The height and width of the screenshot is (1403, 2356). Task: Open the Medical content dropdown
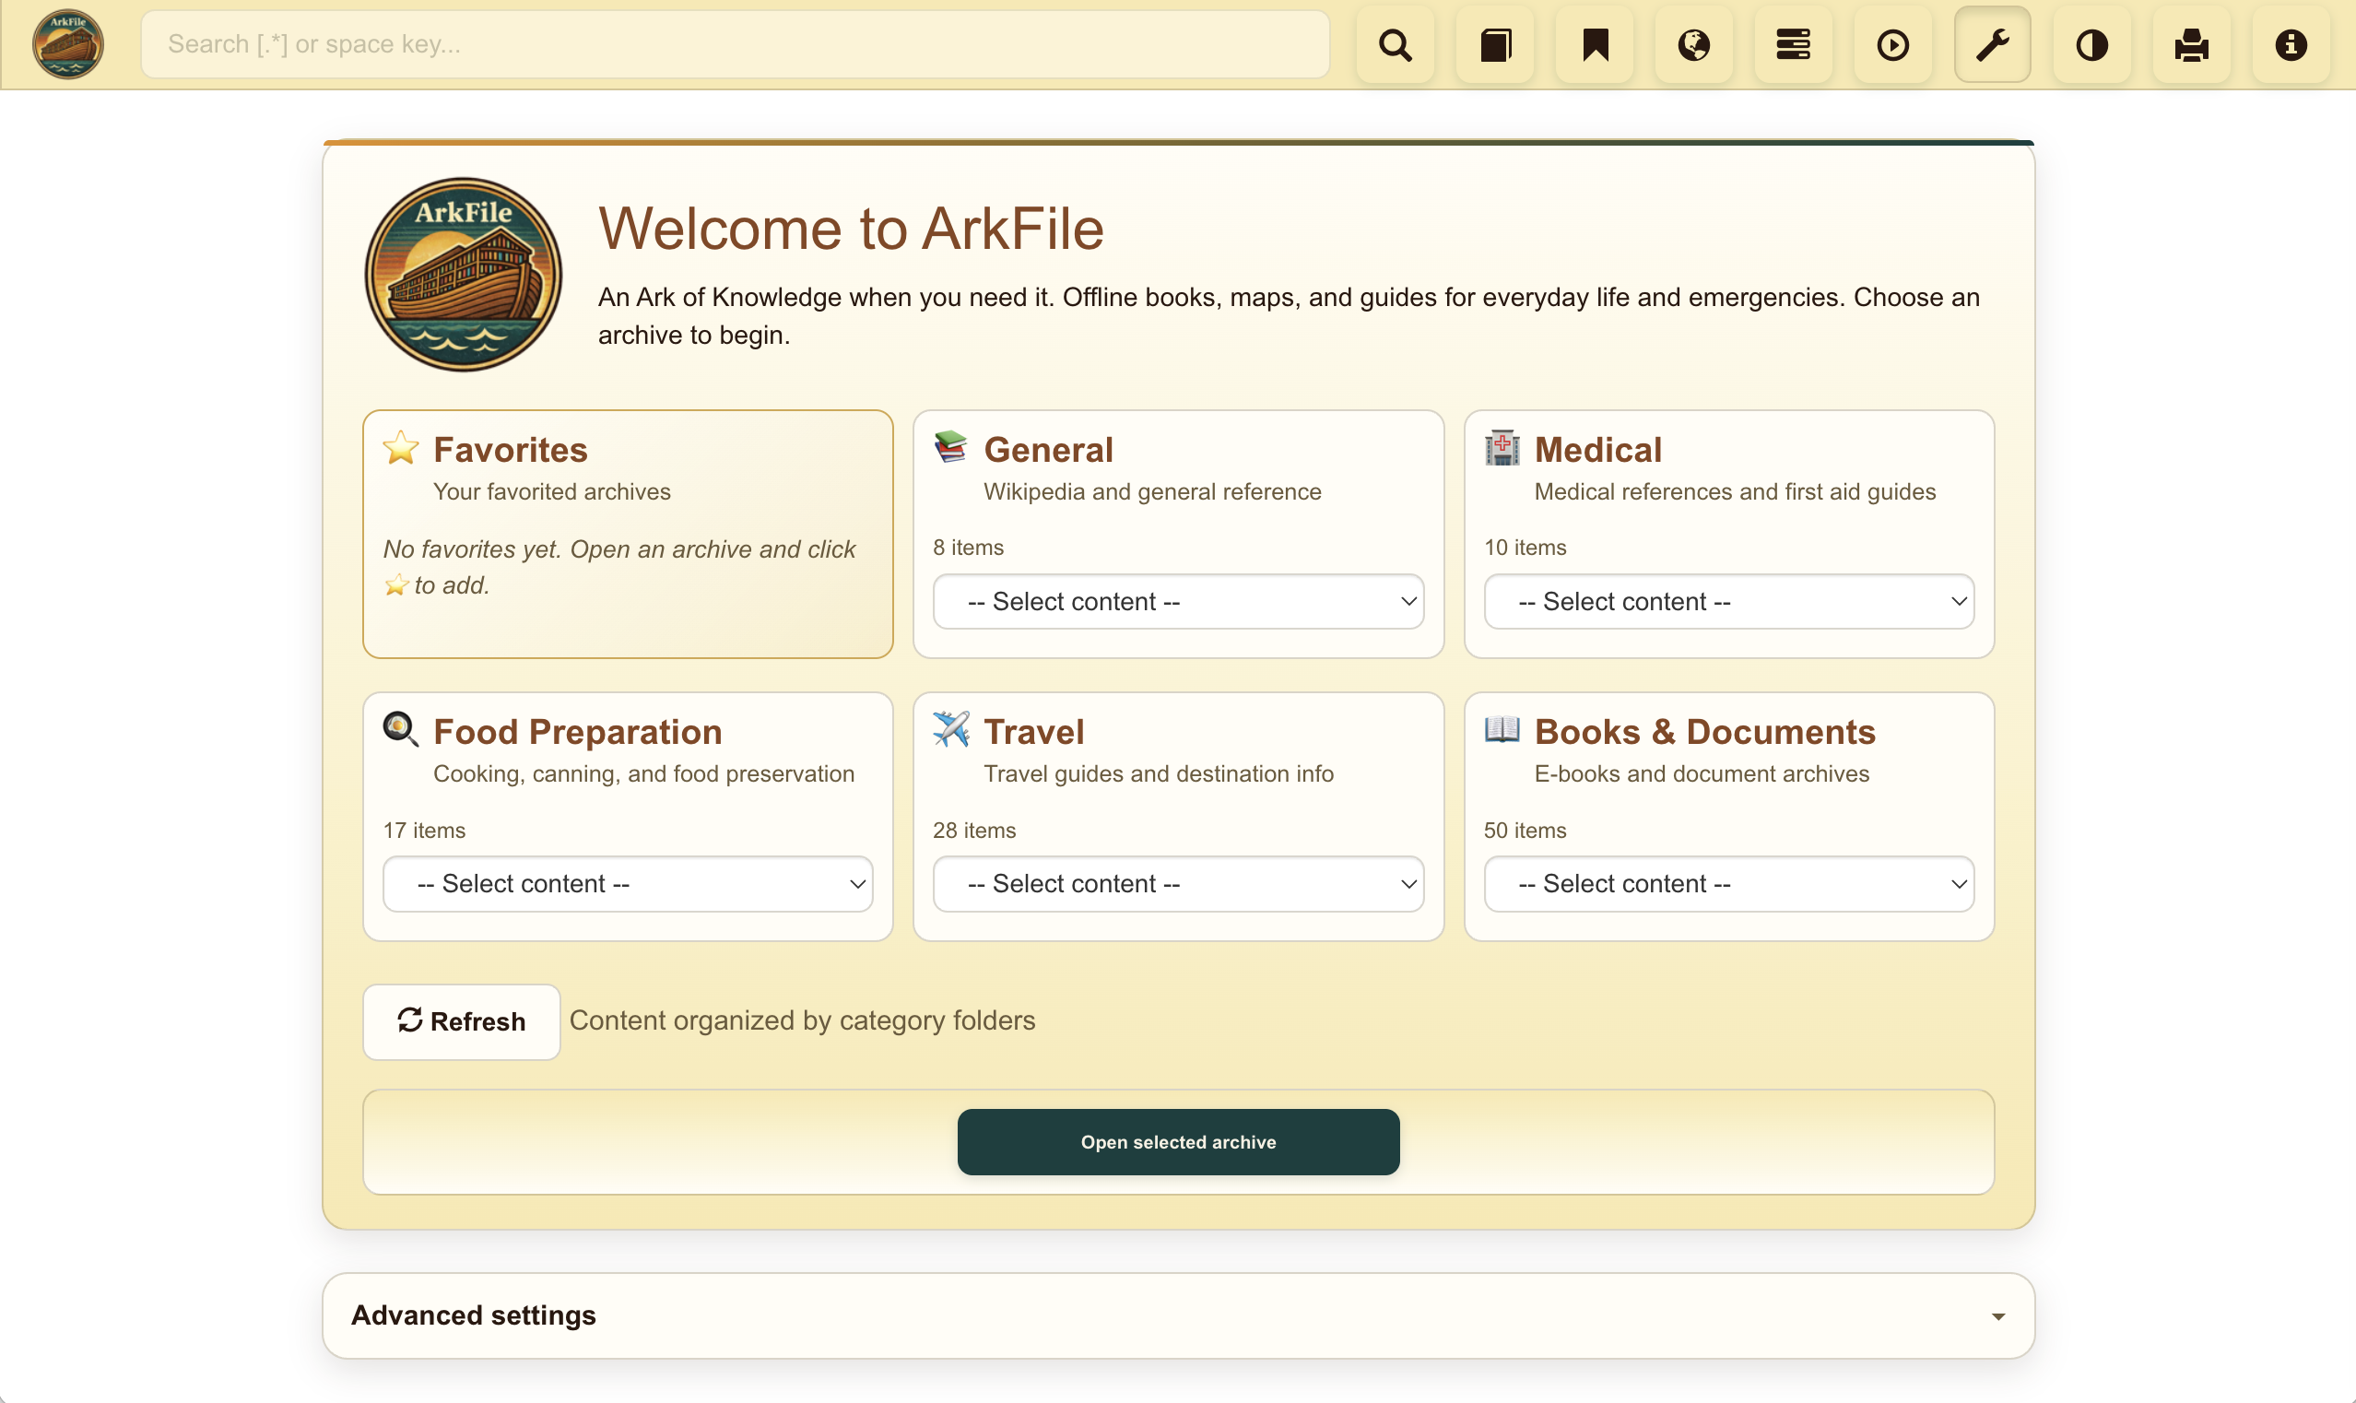coord(1726,601)
